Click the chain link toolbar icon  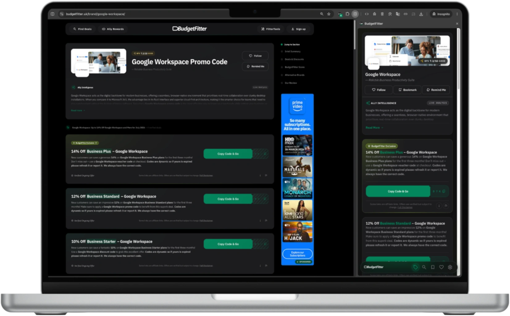[x=405, y=14]
